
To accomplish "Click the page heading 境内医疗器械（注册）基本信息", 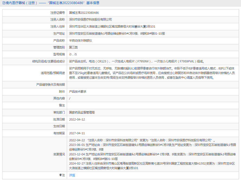I will point(51,3).
